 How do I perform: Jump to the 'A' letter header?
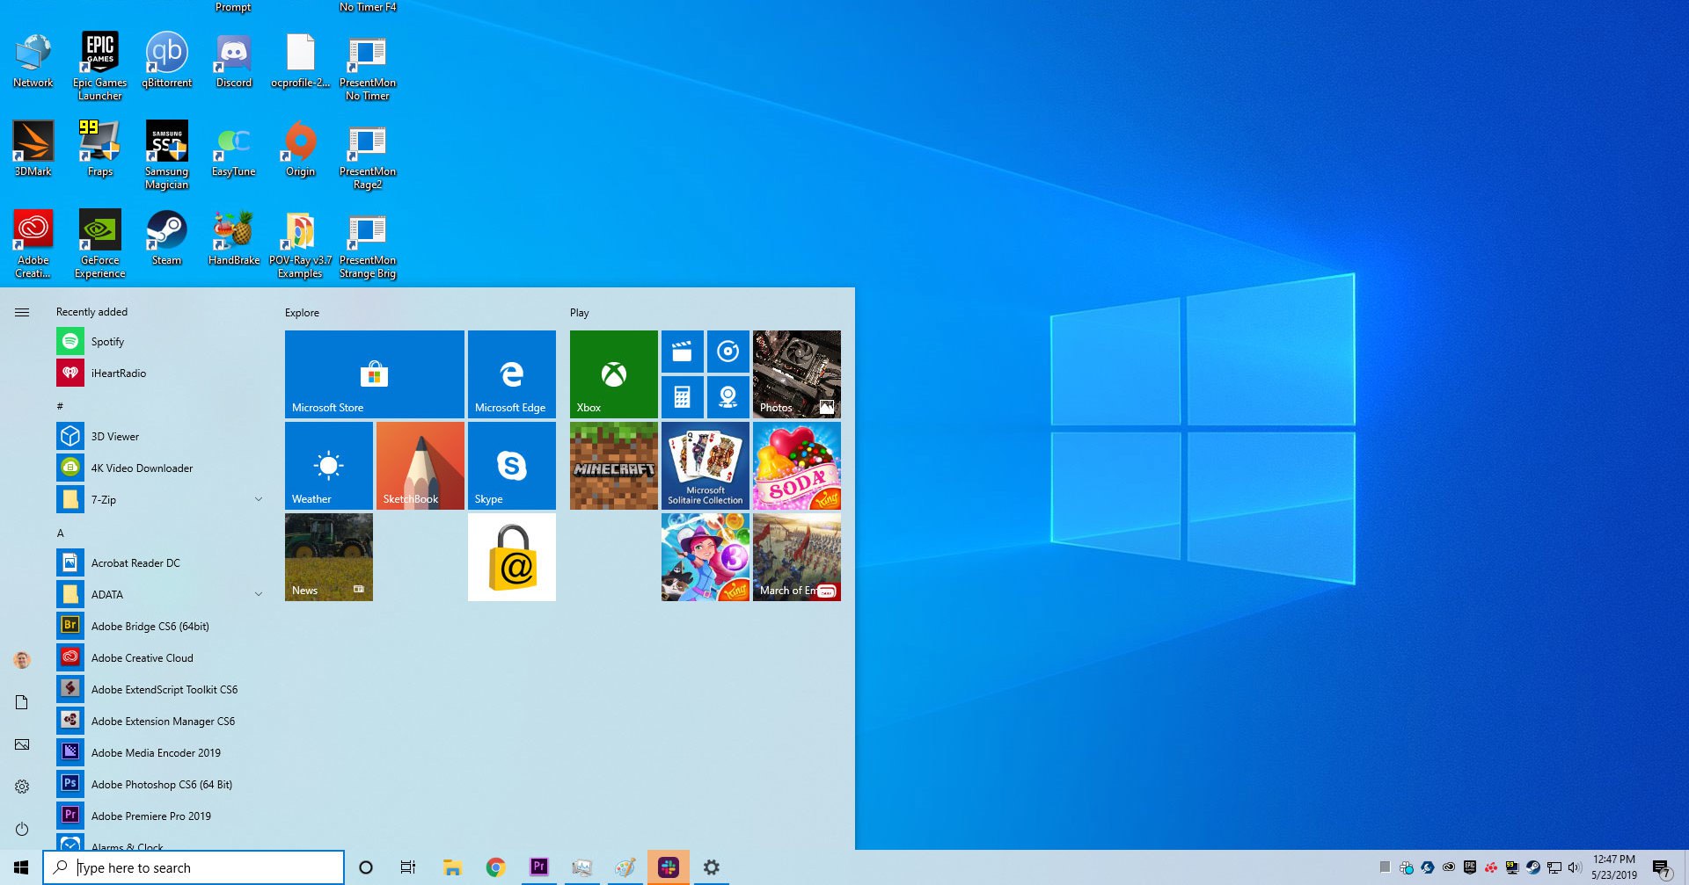[61, 533]
